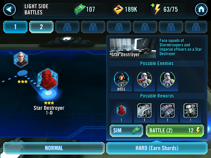Viewport: 211px width, 158px height.
Task: Select HARD (Earn Shards) difficulty
Action: point(157,148)
